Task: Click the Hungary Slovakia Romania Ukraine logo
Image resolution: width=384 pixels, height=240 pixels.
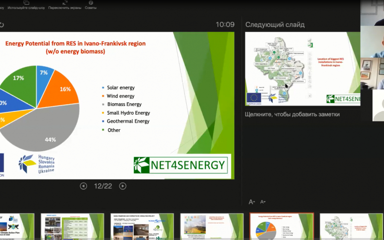Action: click(37, 164)
